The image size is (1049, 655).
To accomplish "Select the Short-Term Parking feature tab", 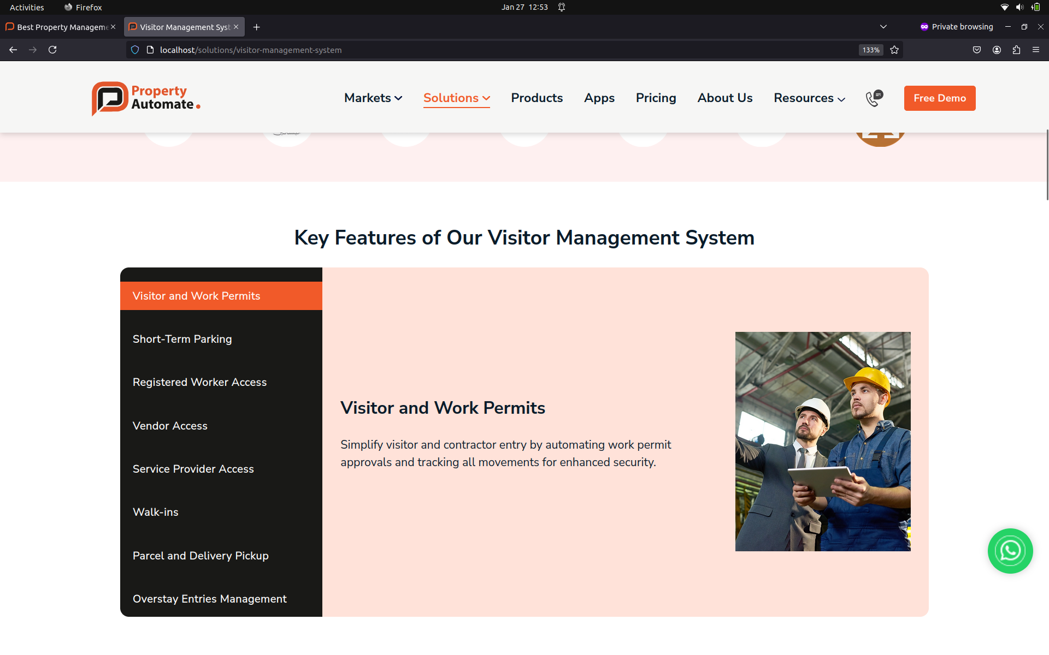I will [x=182, y=339].
